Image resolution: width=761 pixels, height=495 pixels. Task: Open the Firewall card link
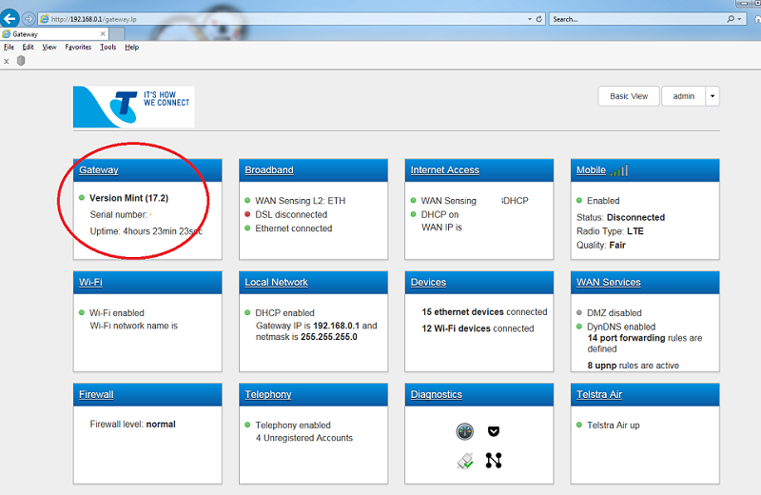96,394
